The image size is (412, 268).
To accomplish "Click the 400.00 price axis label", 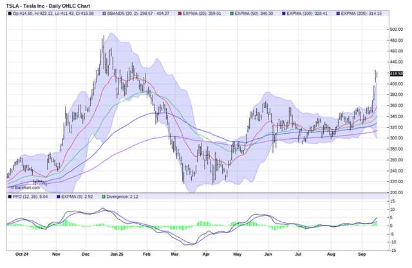I will 397,84.
